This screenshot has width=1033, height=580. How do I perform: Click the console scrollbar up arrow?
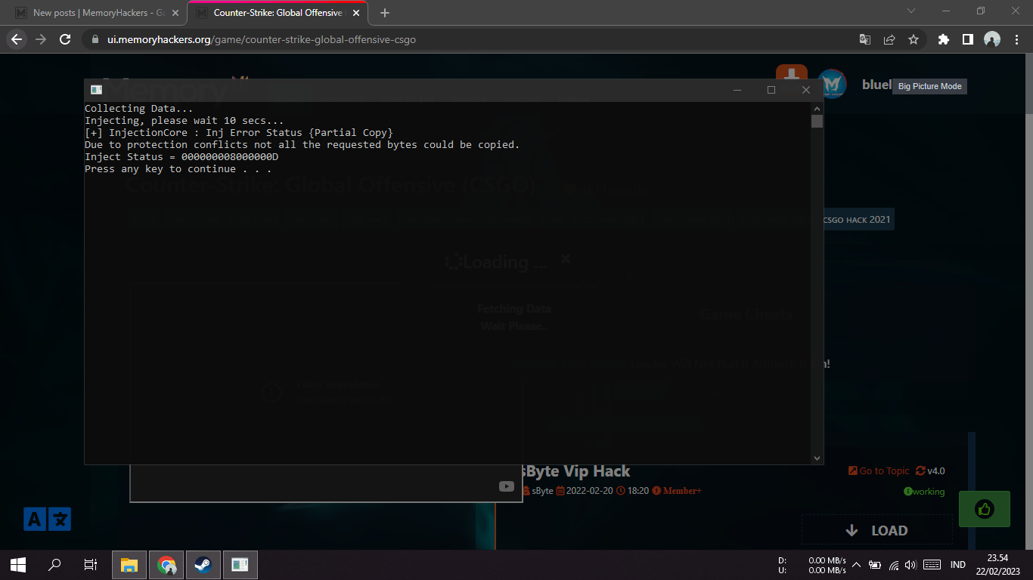pyautogui.click(x=817, y=108)
